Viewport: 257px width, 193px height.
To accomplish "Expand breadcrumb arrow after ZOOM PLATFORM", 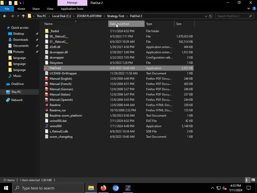I will (104, 16).
